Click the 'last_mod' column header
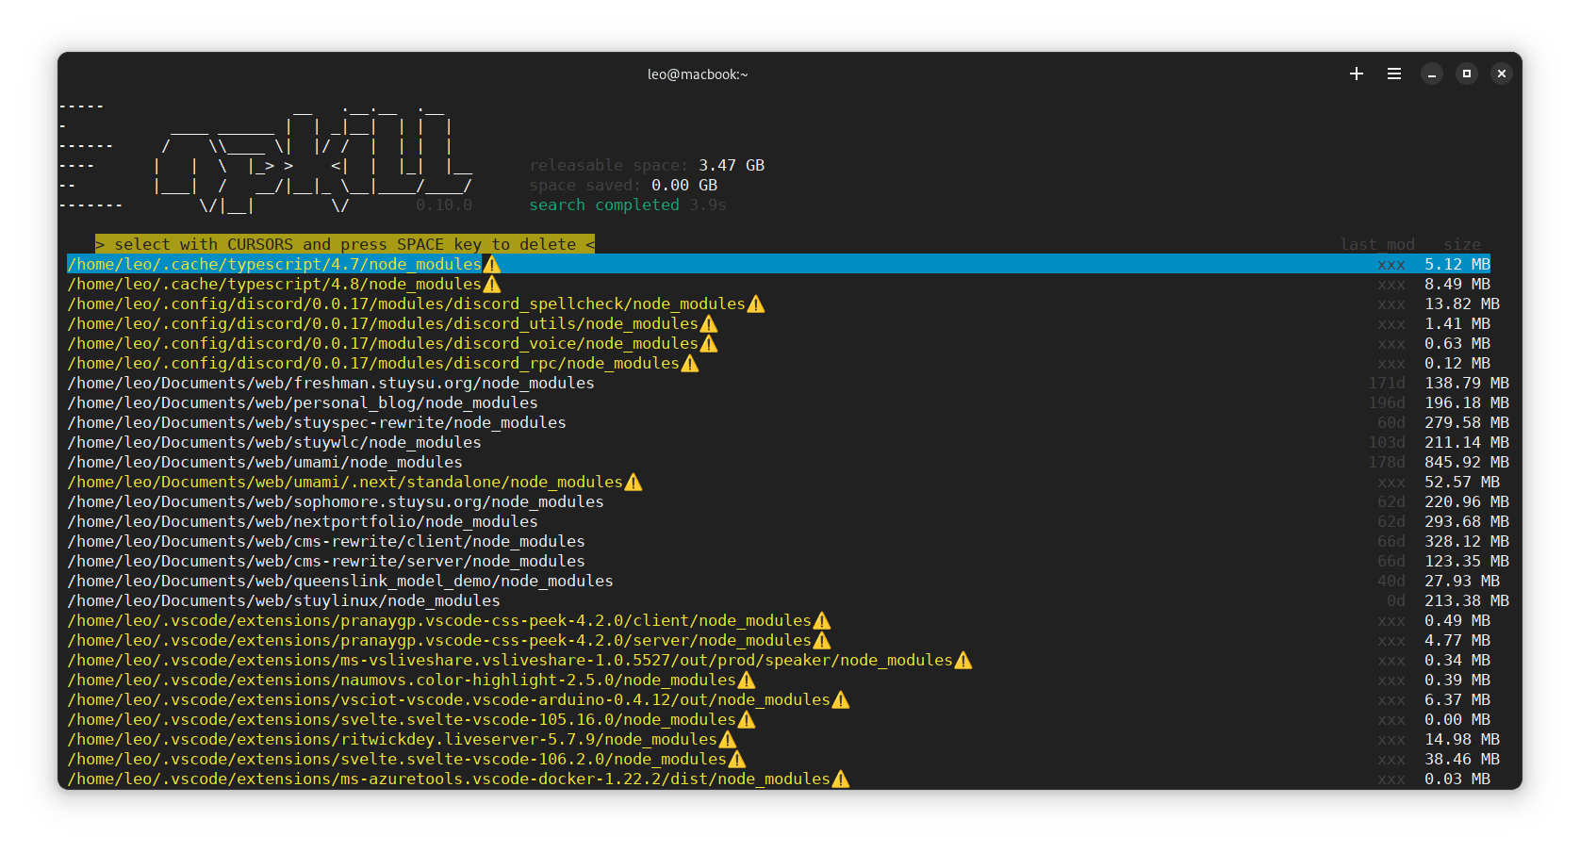 (1377, 245)
